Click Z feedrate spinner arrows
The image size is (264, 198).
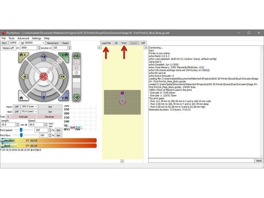point(70,48)
